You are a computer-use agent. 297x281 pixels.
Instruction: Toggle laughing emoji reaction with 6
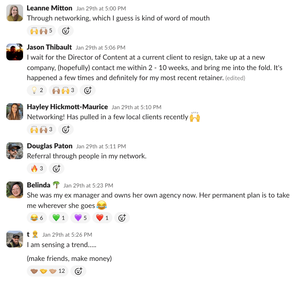tap(37, 218)
